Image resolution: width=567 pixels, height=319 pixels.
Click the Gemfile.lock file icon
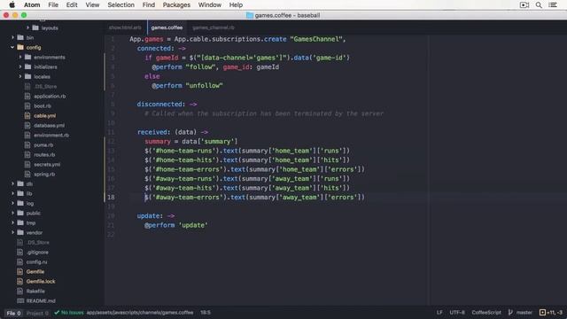click(19, 281)
